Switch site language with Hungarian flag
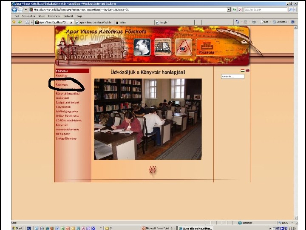Screen dimensions: 306x230 tap(243, 70)
